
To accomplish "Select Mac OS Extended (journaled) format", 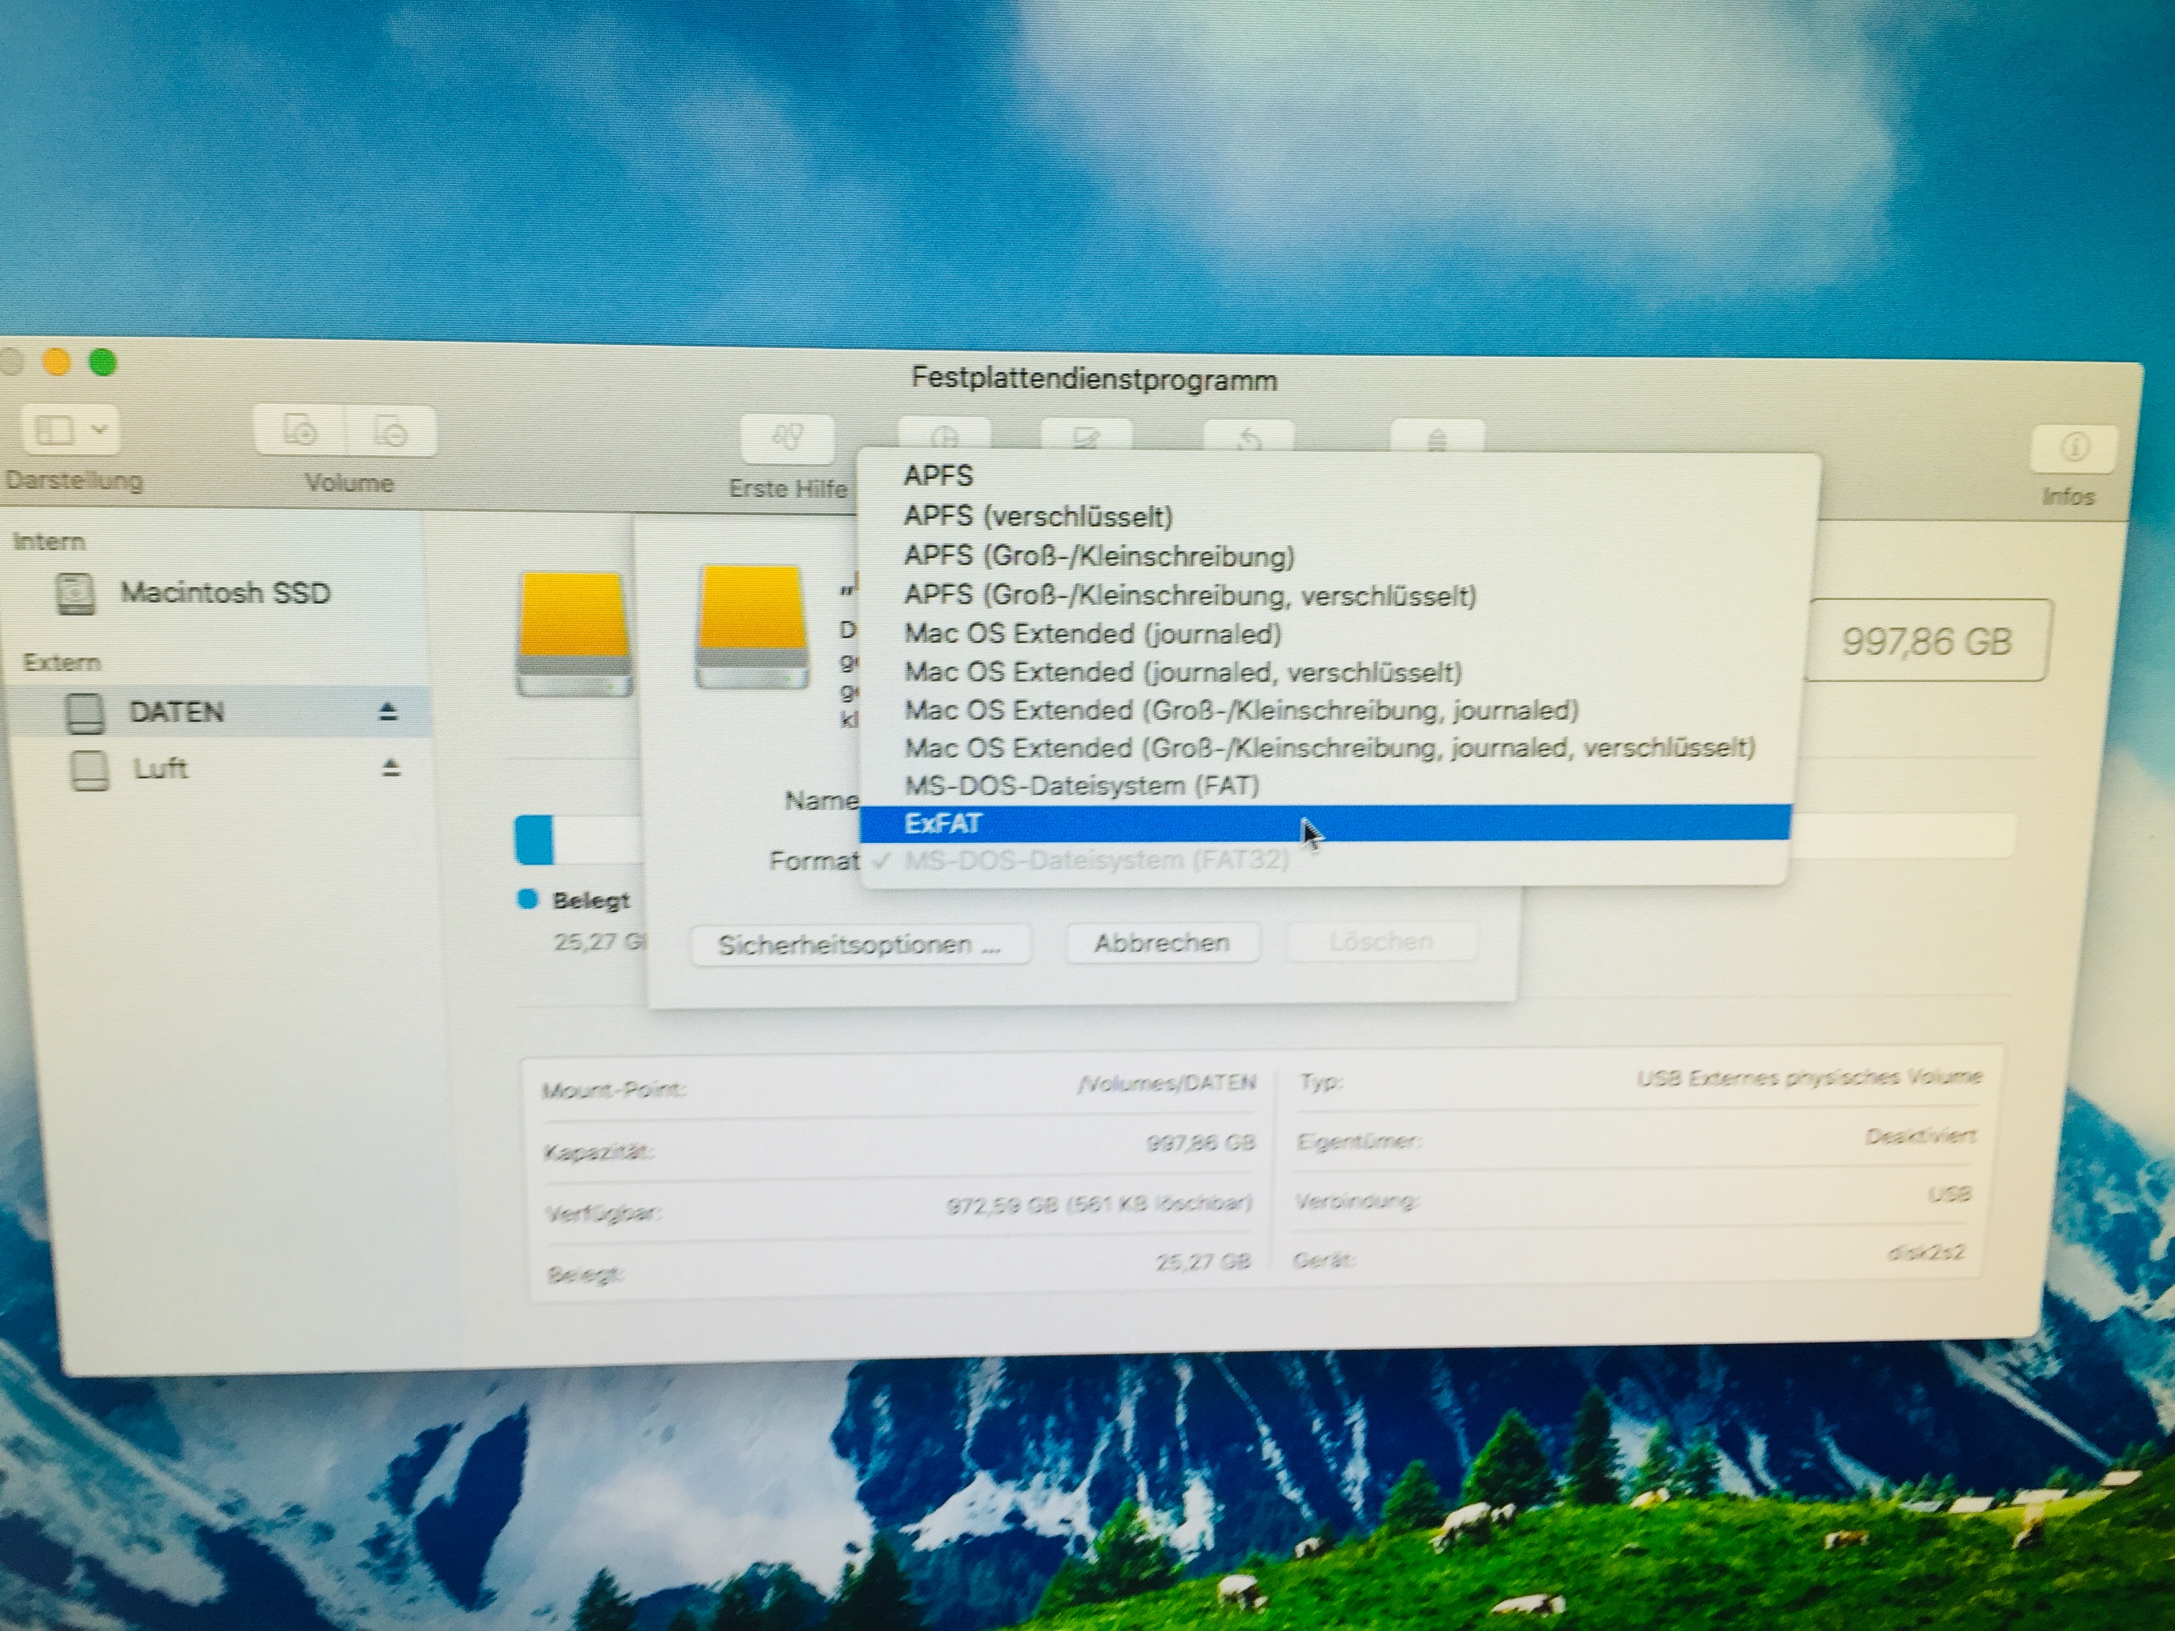I will click(1091, 634).
